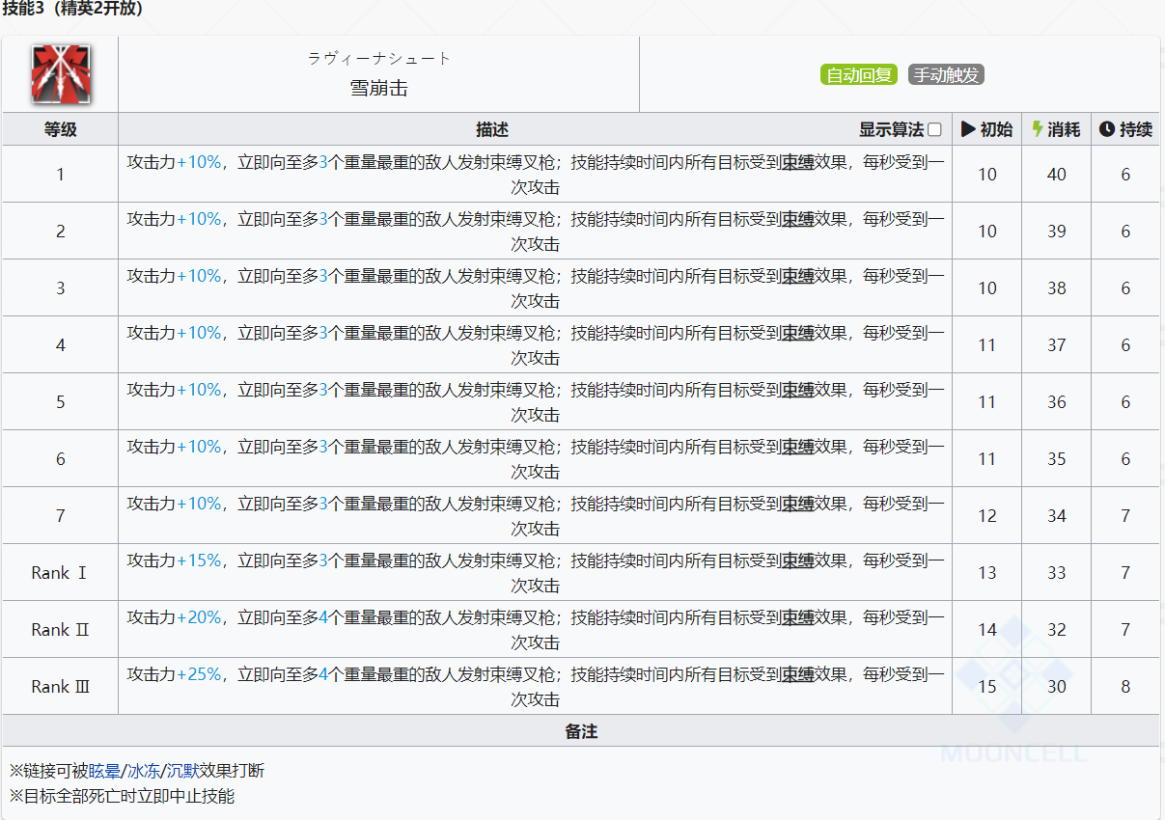This screenshot has height=820, width=1165.
Task: Click underlined 束缚 in Rank Ⅰ row
Action: pyautogui.click(x=797, y=560)
